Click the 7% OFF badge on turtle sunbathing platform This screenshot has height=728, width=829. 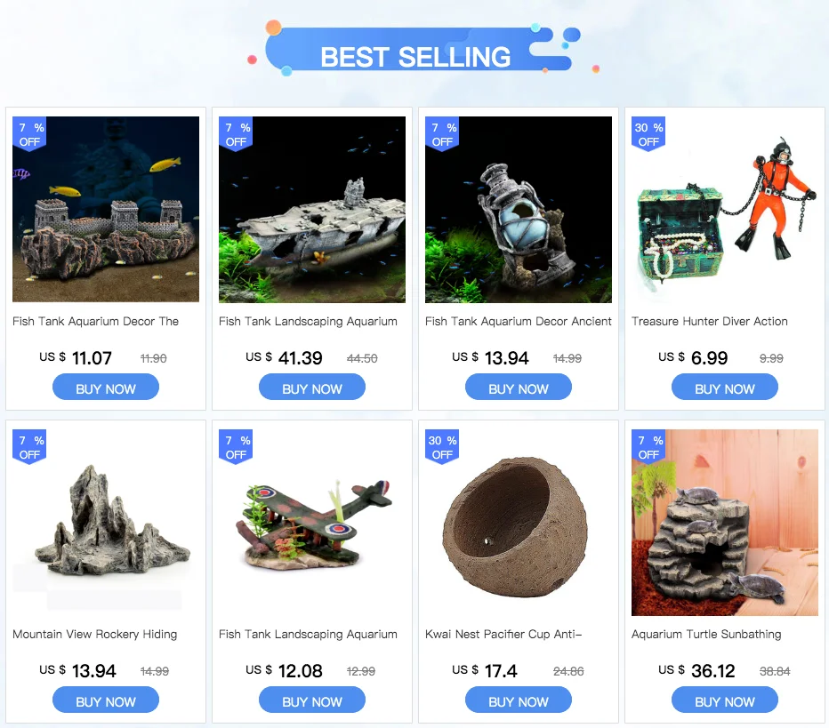tap(648, 447)
